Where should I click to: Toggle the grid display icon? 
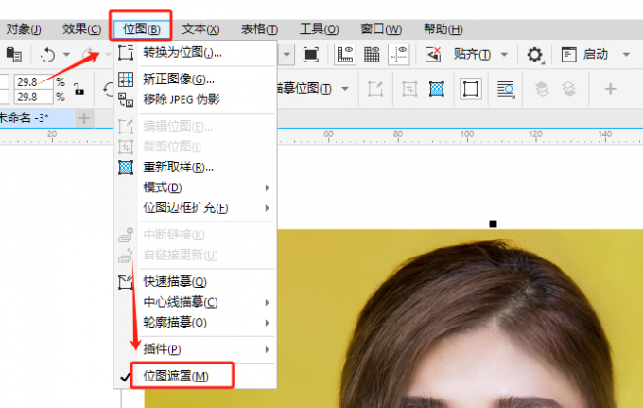coord(372,54)
